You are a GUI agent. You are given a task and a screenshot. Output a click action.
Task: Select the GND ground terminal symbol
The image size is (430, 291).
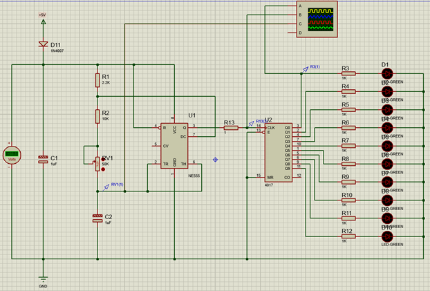43,278
